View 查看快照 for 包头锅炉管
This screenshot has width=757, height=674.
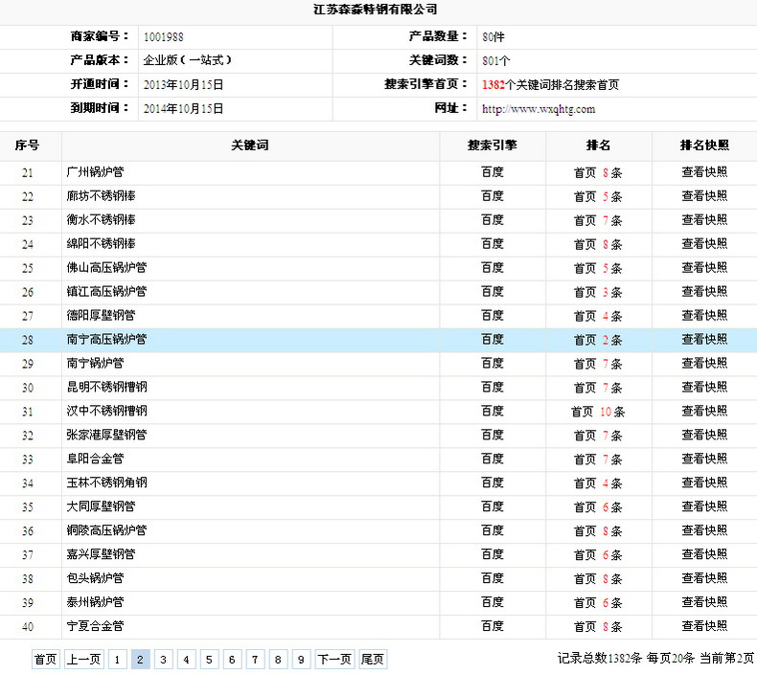point(704,578)
